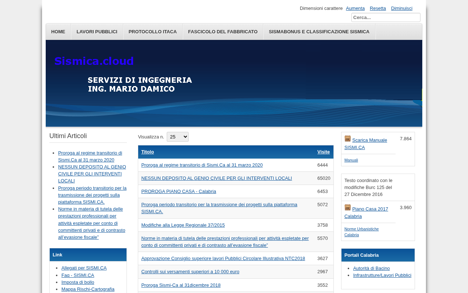Click the Scarica Manuale SISMI.CA download icon

[347, 138]
